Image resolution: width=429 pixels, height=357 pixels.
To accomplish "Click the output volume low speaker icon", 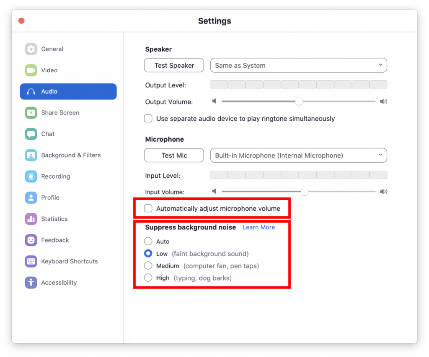I will pos(214,101).
